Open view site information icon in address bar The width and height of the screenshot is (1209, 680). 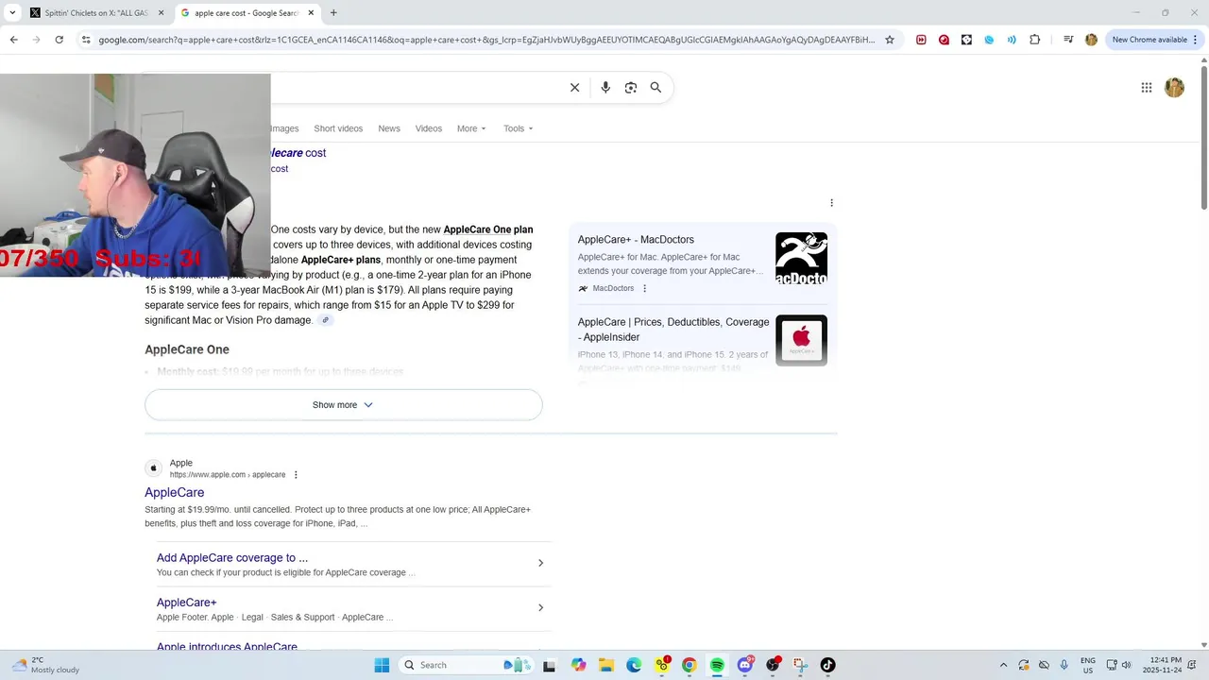(86, 40)
